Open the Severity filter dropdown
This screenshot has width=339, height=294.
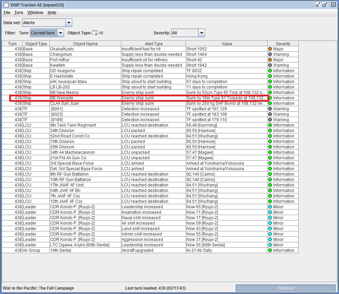click(x=201, y=33)
